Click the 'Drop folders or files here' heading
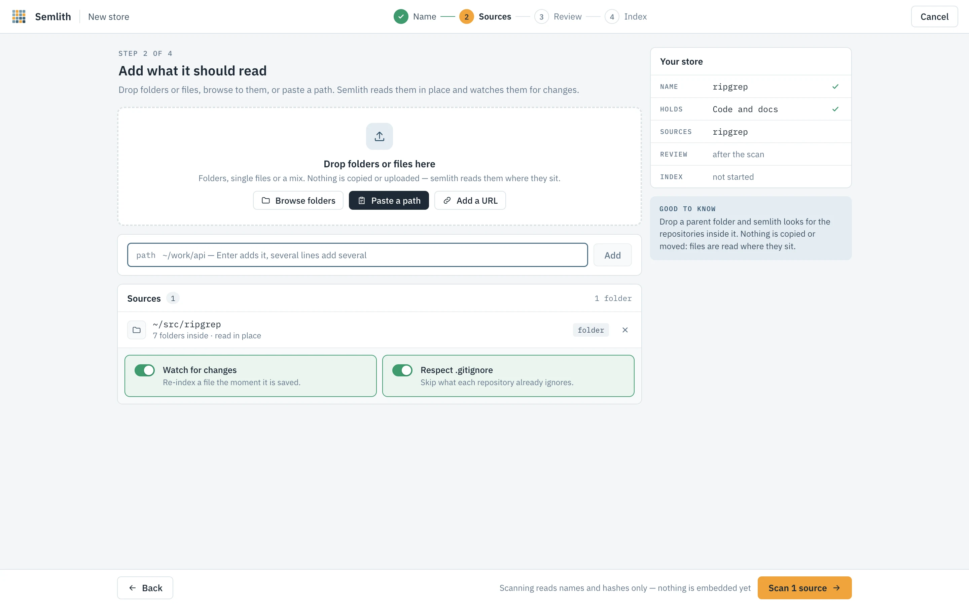The image size is (969, 606). click(x=379, y=164)
